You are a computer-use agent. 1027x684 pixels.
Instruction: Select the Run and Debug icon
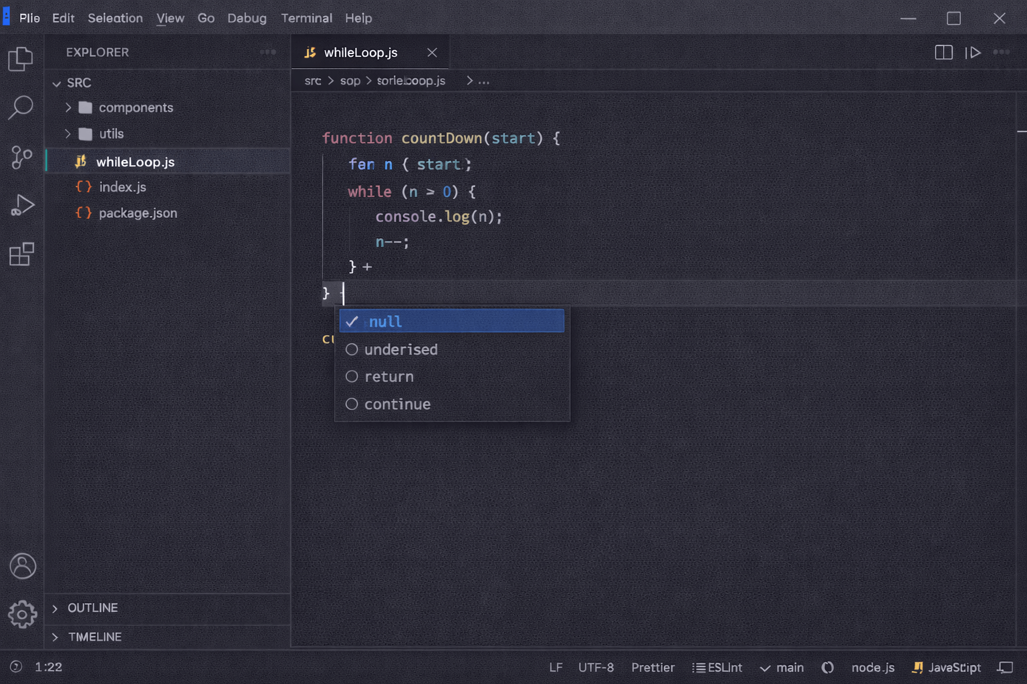22,204
